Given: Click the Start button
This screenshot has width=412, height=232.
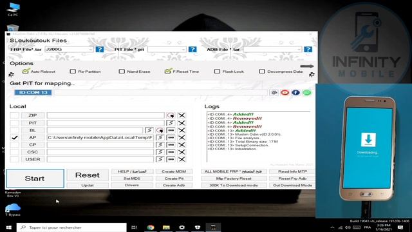Looking at the screenshot, I should point(35,179).
